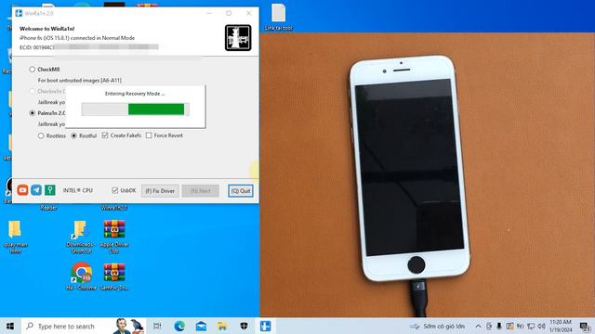
Task: Click the 'INTEL ® CPU' label
Action: (x=78, y=190)
